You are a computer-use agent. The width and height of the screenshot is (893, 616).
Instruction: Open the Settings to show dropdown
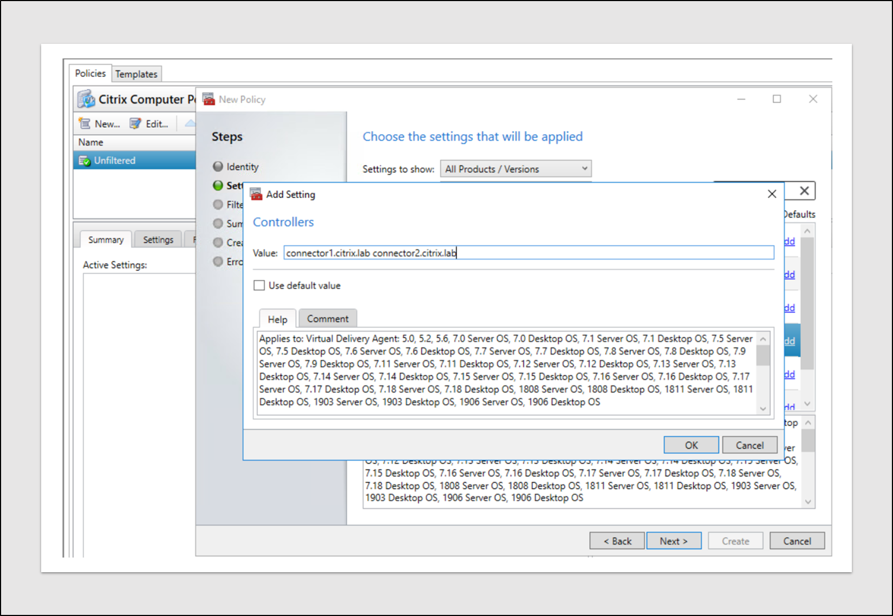tap(515, 169)
